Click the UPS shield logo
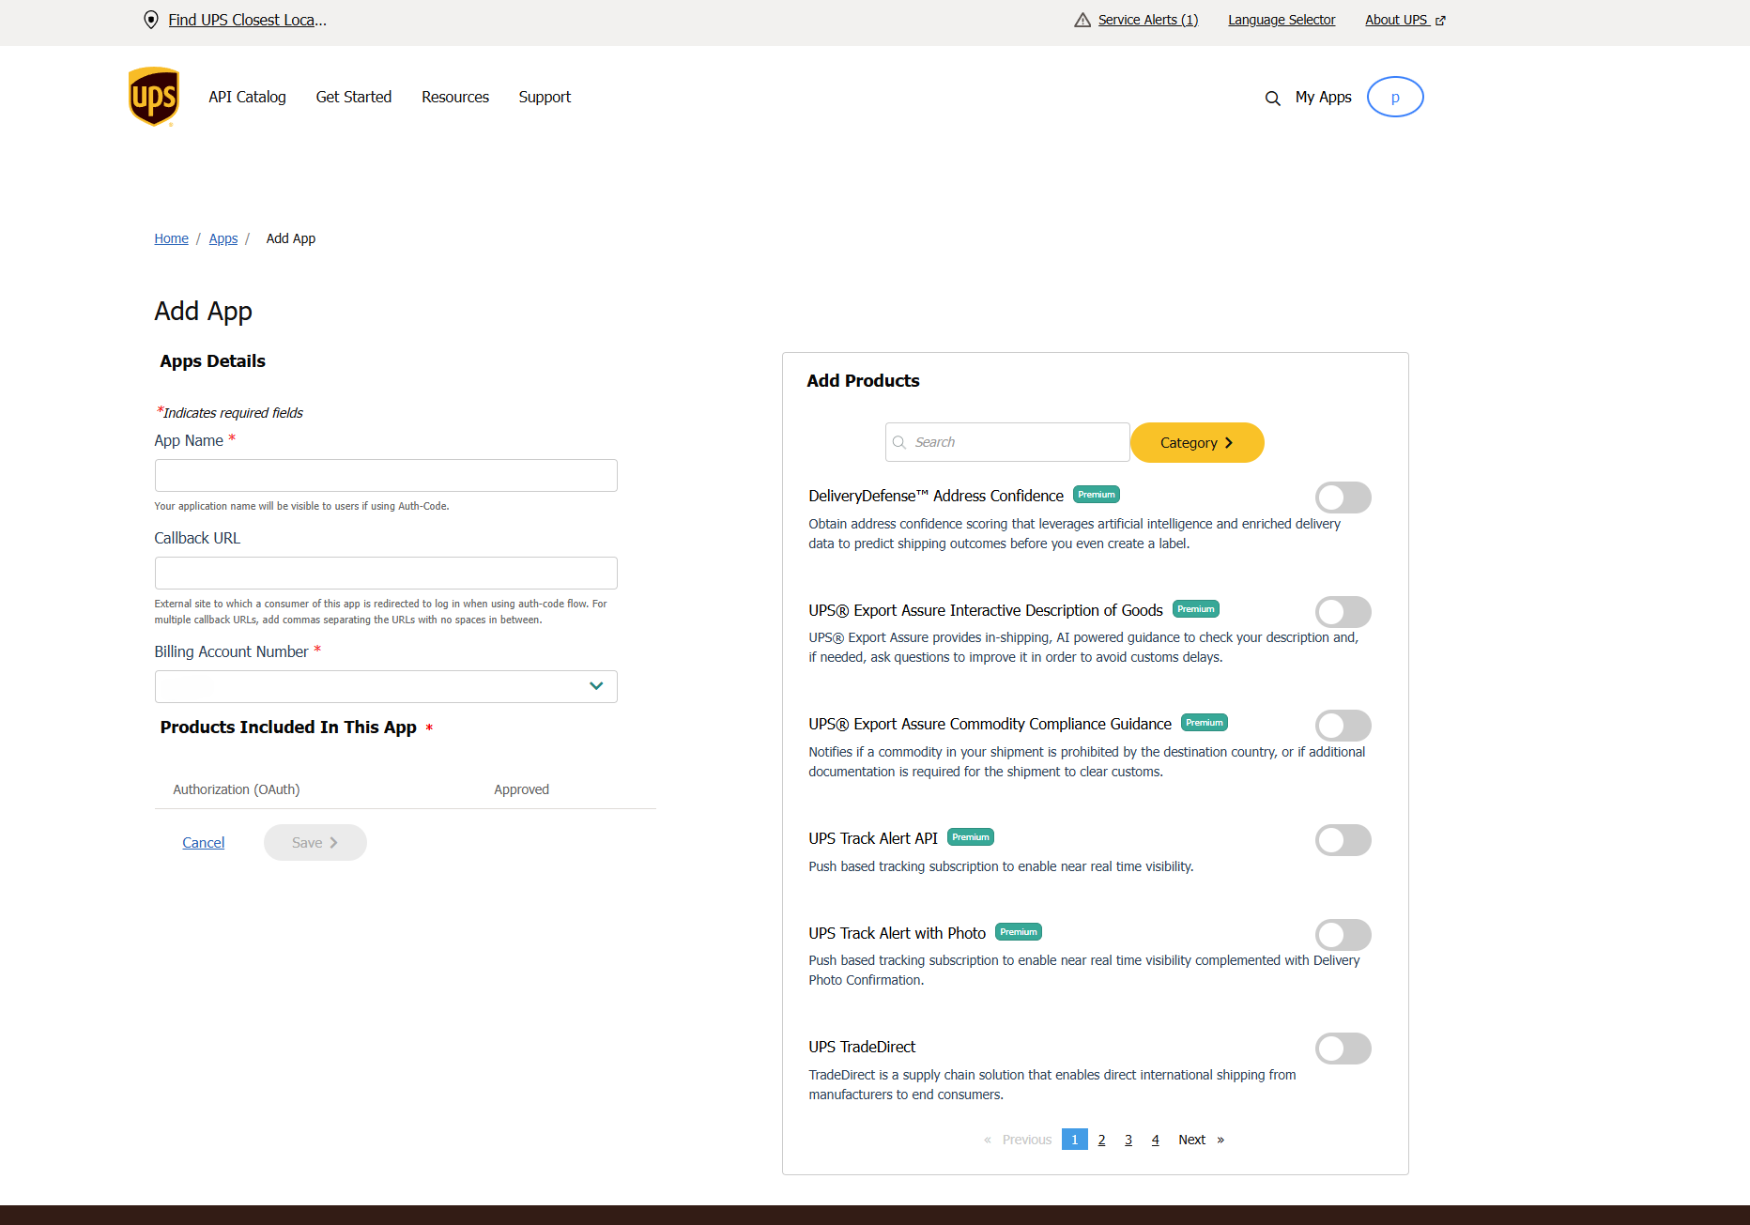This screenshot has height=1225, width=1750. 153,97
